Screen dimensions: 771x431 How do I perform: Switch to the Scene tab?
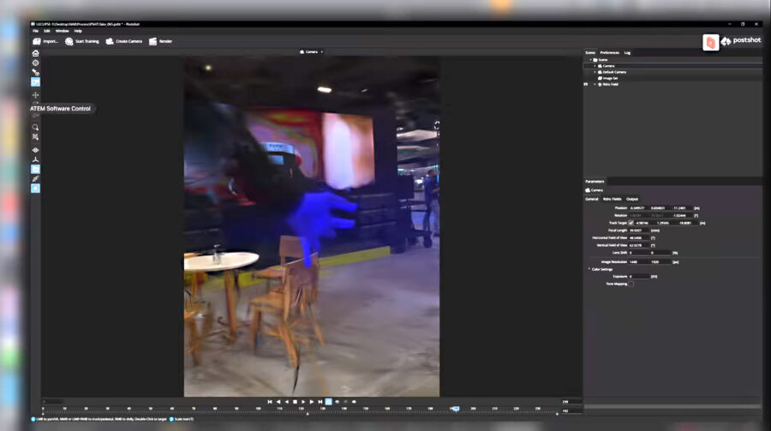pyautogui.click(x=590, y=52)
